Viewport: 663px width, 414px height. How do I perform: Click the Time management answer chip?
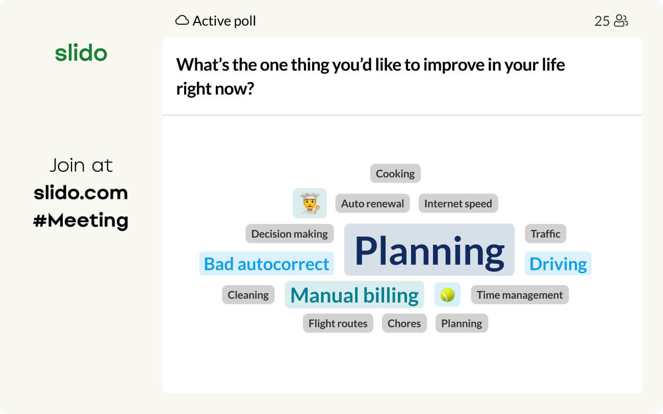pos(520,294)
